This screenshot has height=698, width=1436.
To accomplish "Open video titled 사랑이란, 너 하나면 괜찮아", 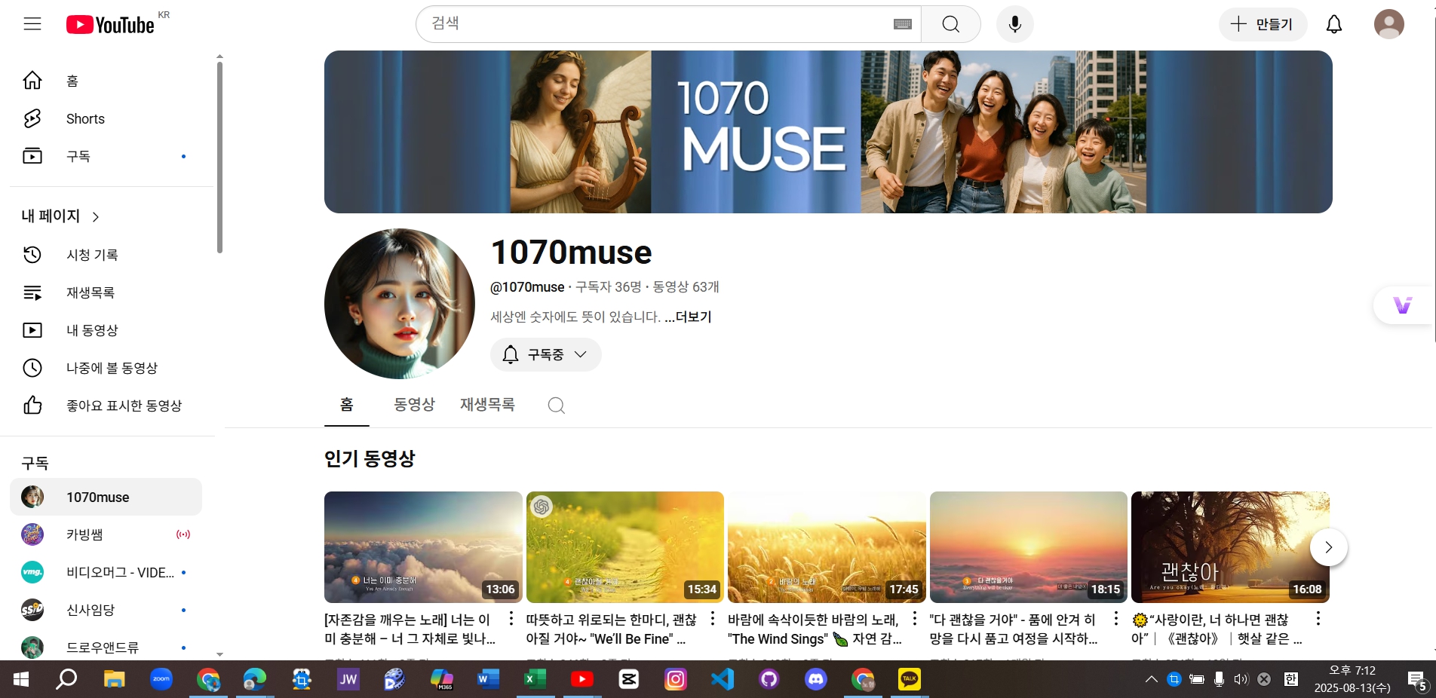I will coord(1217,629).
